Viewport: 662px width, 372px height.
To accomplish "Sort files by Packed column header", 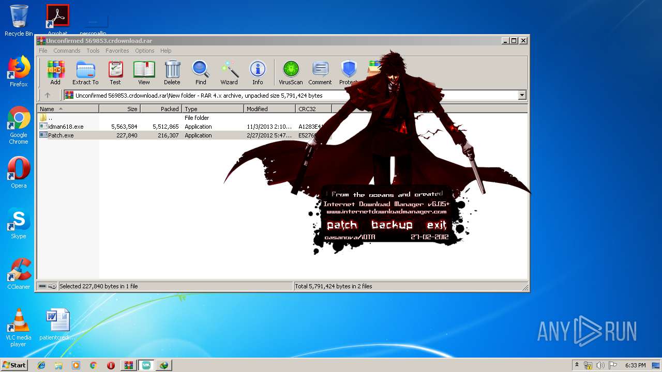I will pos(161,109).
